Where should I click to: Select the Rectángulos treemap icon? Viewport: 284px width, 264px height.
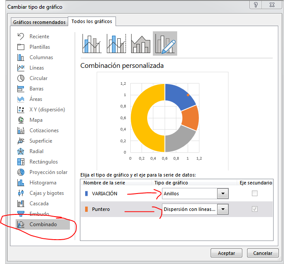coord(21,162)
